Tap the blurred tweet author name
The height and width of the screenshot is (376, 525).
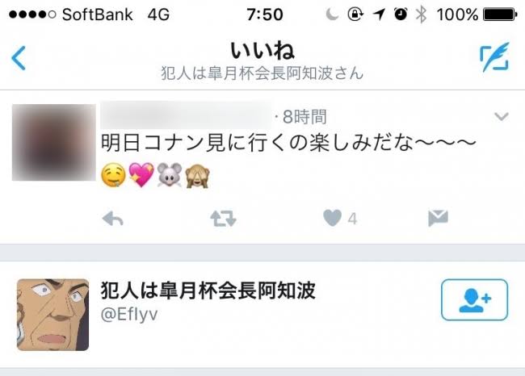186,115
